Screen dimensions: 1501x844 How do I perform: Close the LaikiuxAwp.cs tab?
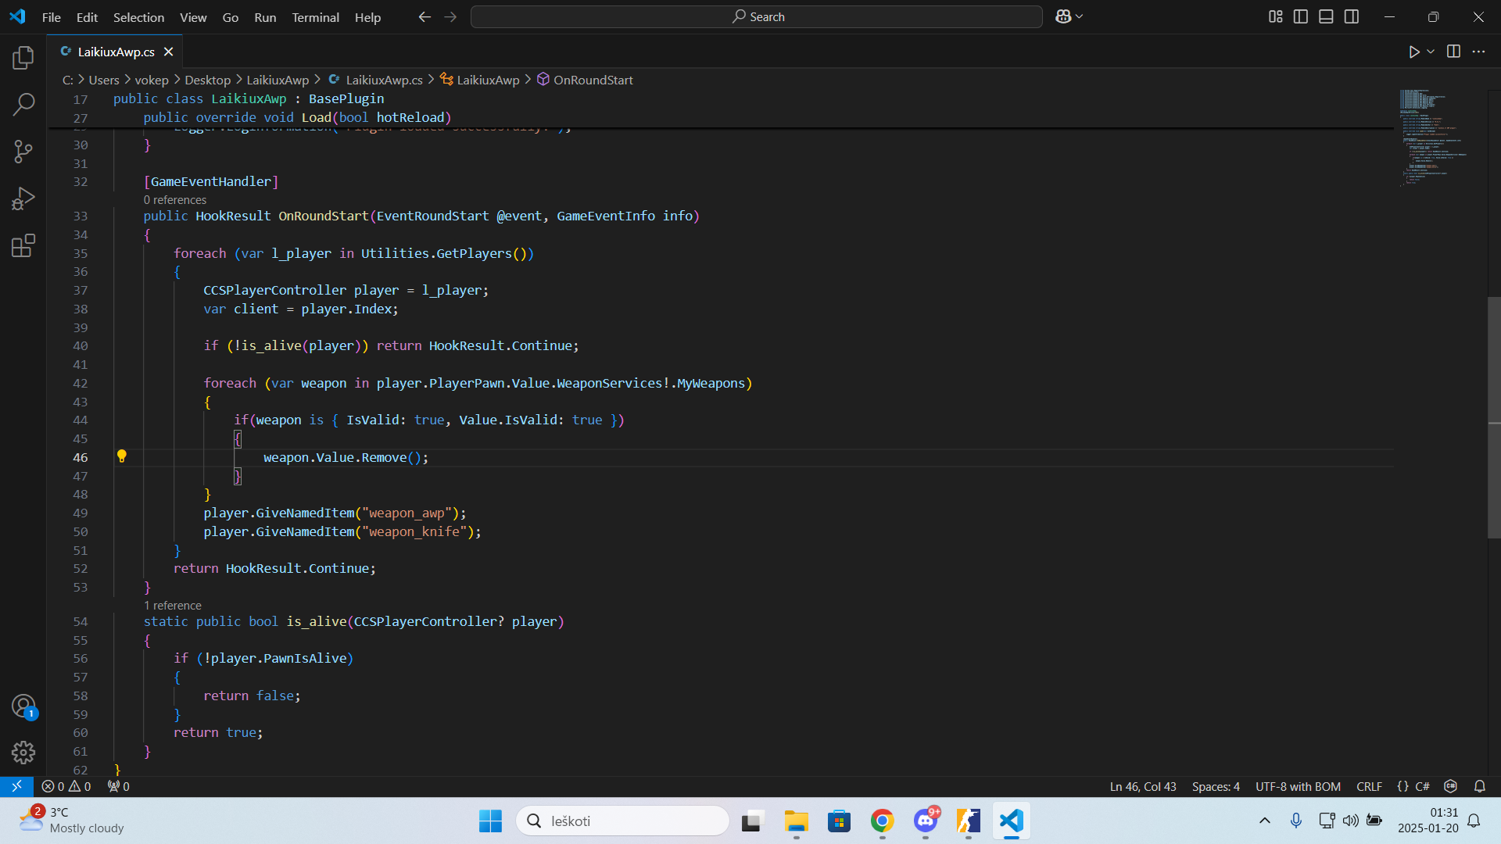(x=168, y=52)
